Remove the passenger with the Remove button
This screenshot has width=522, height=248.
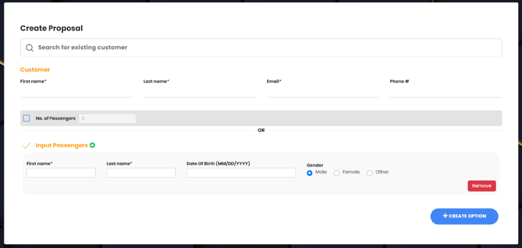[x=481, y=186]
